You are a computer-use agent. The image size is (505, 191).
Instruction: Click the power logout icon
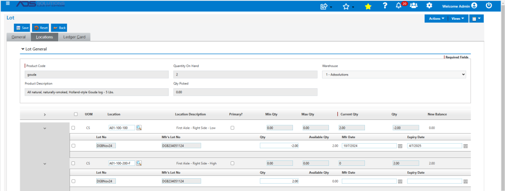[489, 5]
